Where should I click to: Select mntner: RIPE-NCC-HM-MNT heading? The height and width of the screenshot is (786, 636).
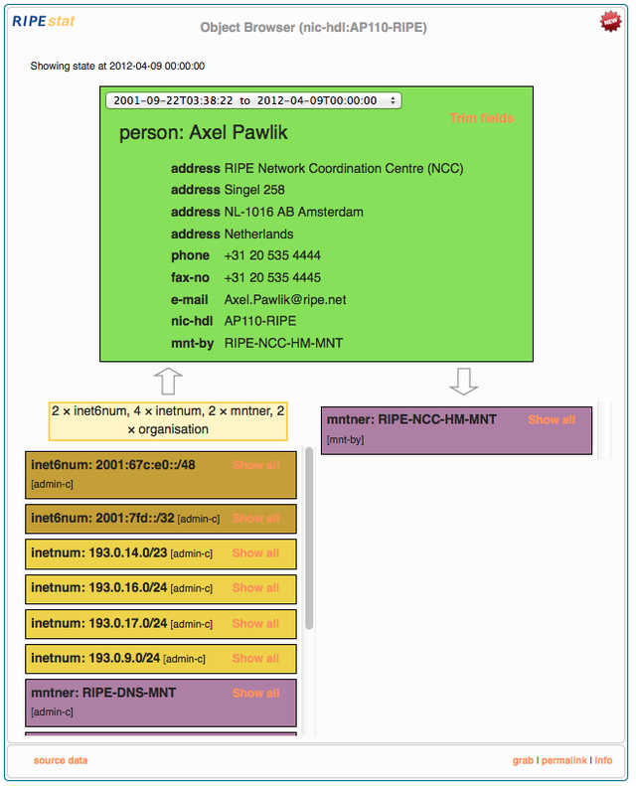411,419
